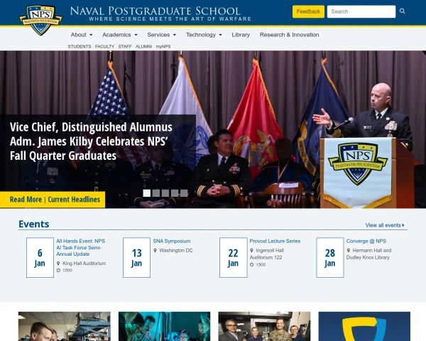The height and width of the screenshot is (341, 426).
Task: Expand the Services dropdown menu
Action: click(x=162, y=35)
